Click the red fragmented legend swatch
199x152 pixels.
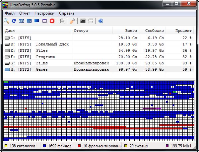click(x=79, y=146)
